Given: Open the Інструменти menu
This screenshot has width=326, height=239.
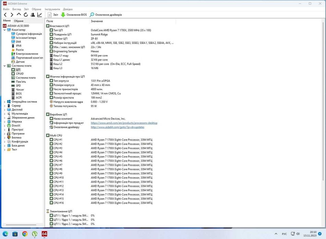Looking at the screenshot, I should coord(52,9).
